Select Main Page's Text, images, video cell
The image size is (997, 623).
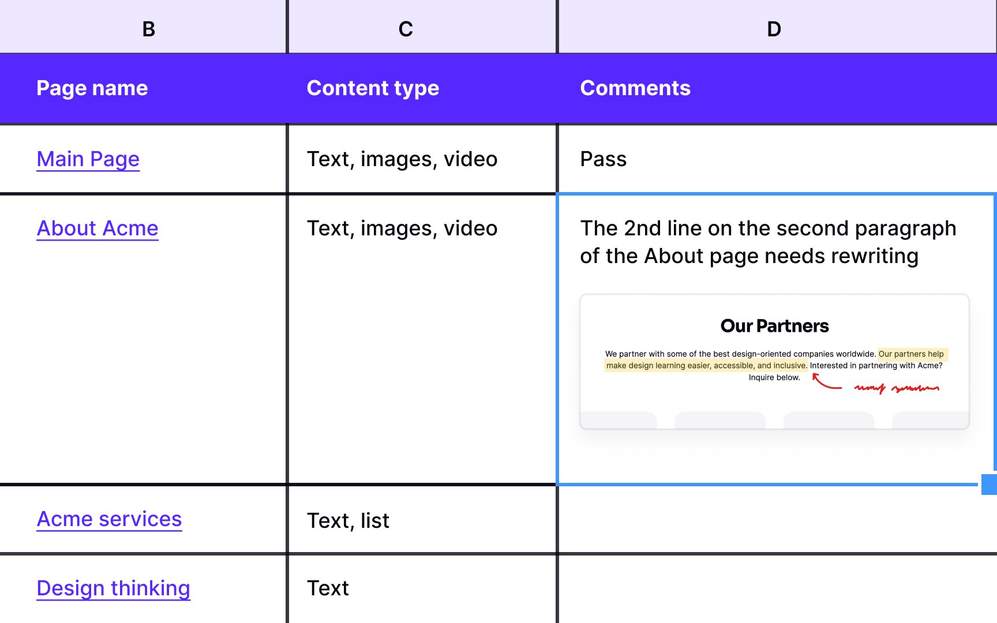[422, 159]
